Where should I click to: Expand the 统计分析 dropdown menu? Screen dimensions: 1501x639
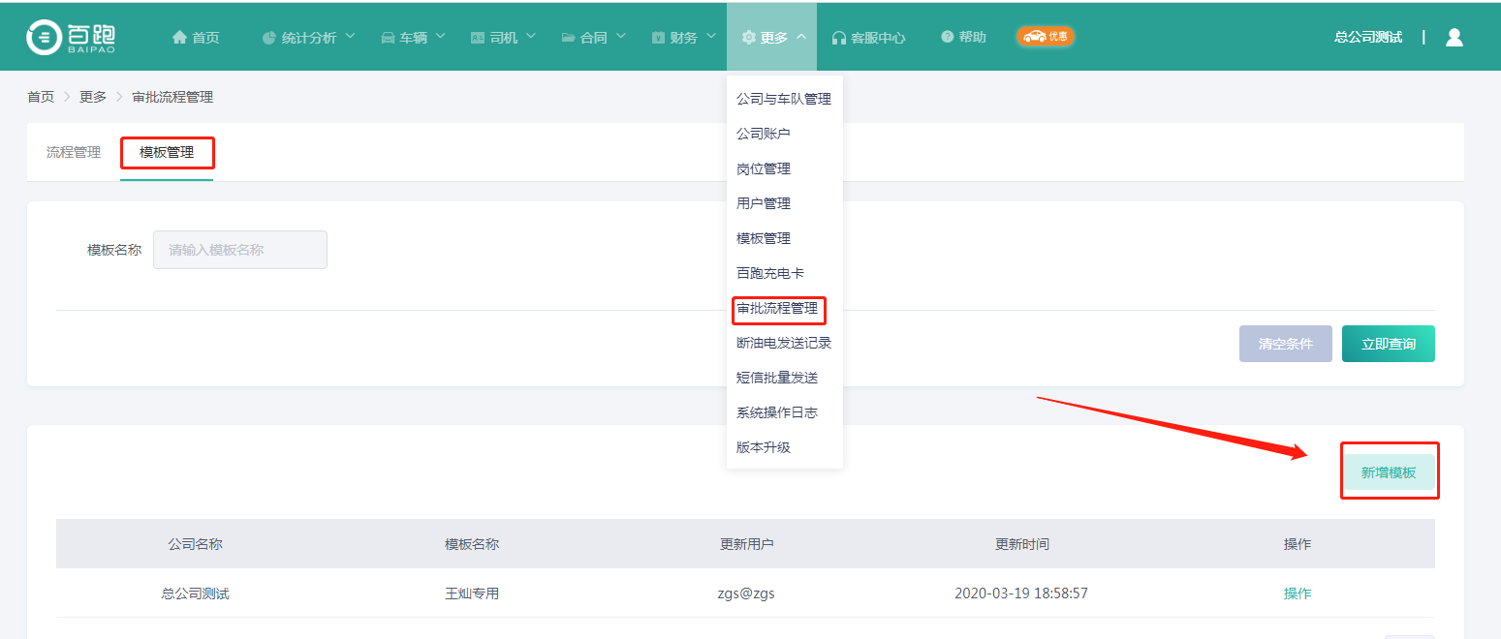point(308,38)
